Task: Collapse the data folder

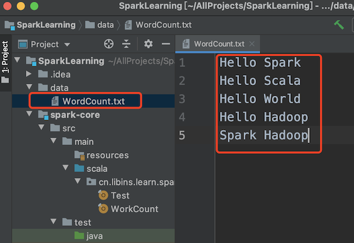Action: coord(29,88)
